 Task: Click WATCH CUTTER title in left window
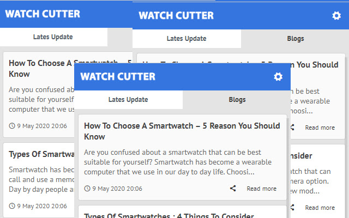(43, 14)
